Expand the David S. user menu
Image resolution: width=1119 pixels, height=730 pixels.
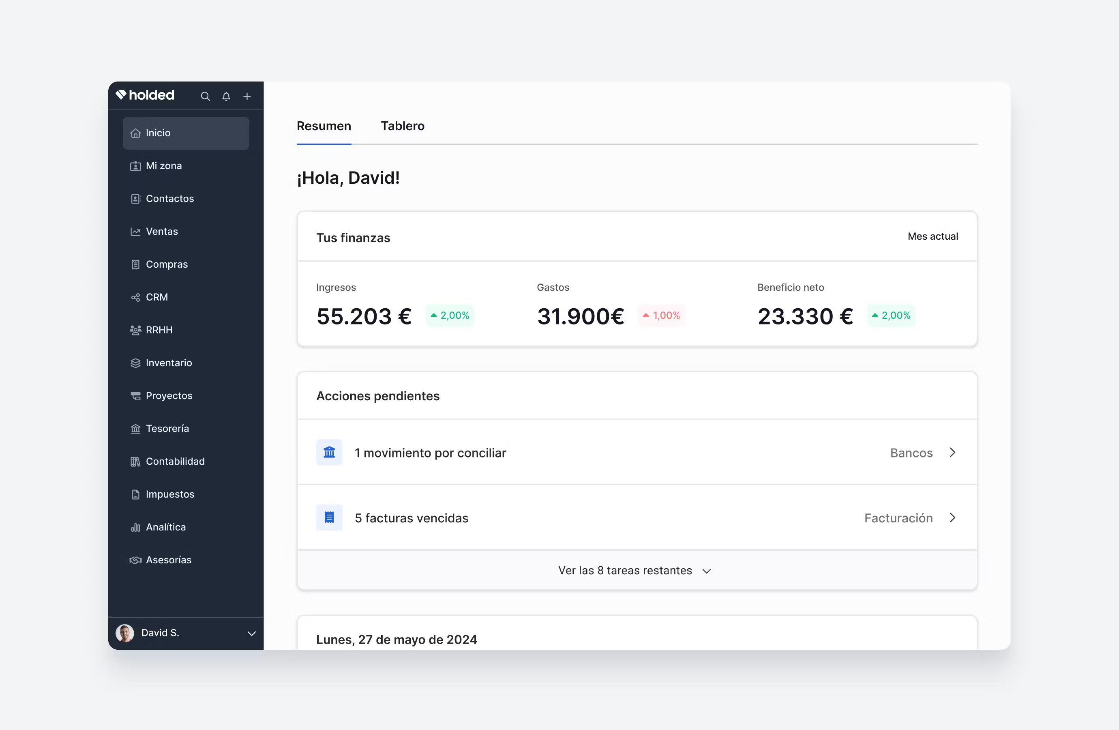(251, 633)
